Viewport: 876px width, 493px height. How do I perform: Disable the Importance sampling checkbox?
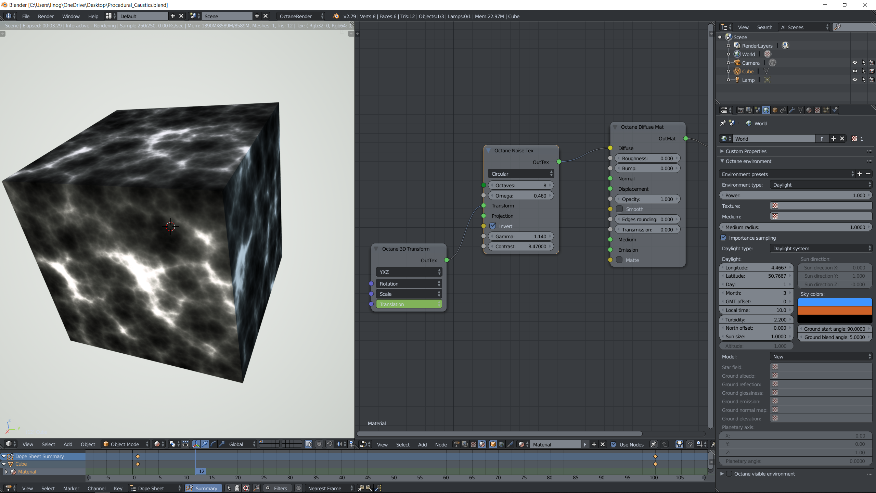723,238
